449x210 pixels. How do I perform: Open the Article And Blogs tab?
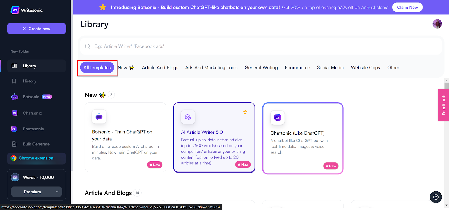pos(160,68)
